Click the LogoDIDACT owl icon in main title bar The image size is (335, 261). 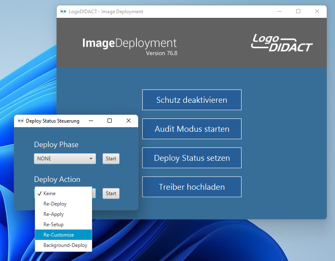pyautogui.click(x=63, y=11)
